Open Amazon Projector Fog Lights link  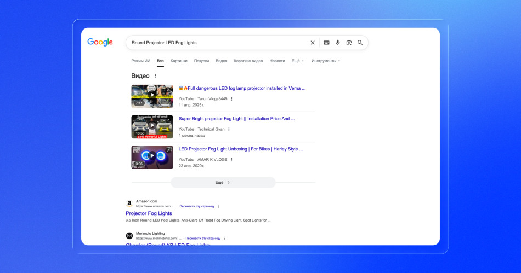pos(149,213)
